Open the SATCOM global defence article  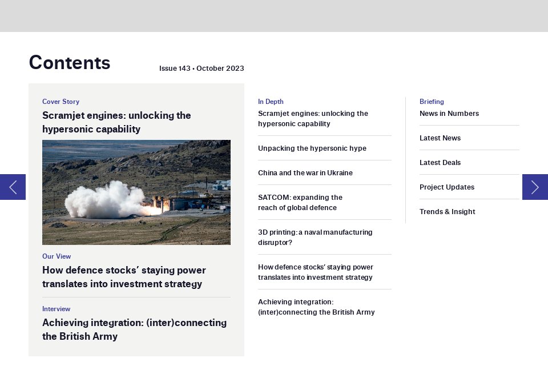[x=300, y=203]
